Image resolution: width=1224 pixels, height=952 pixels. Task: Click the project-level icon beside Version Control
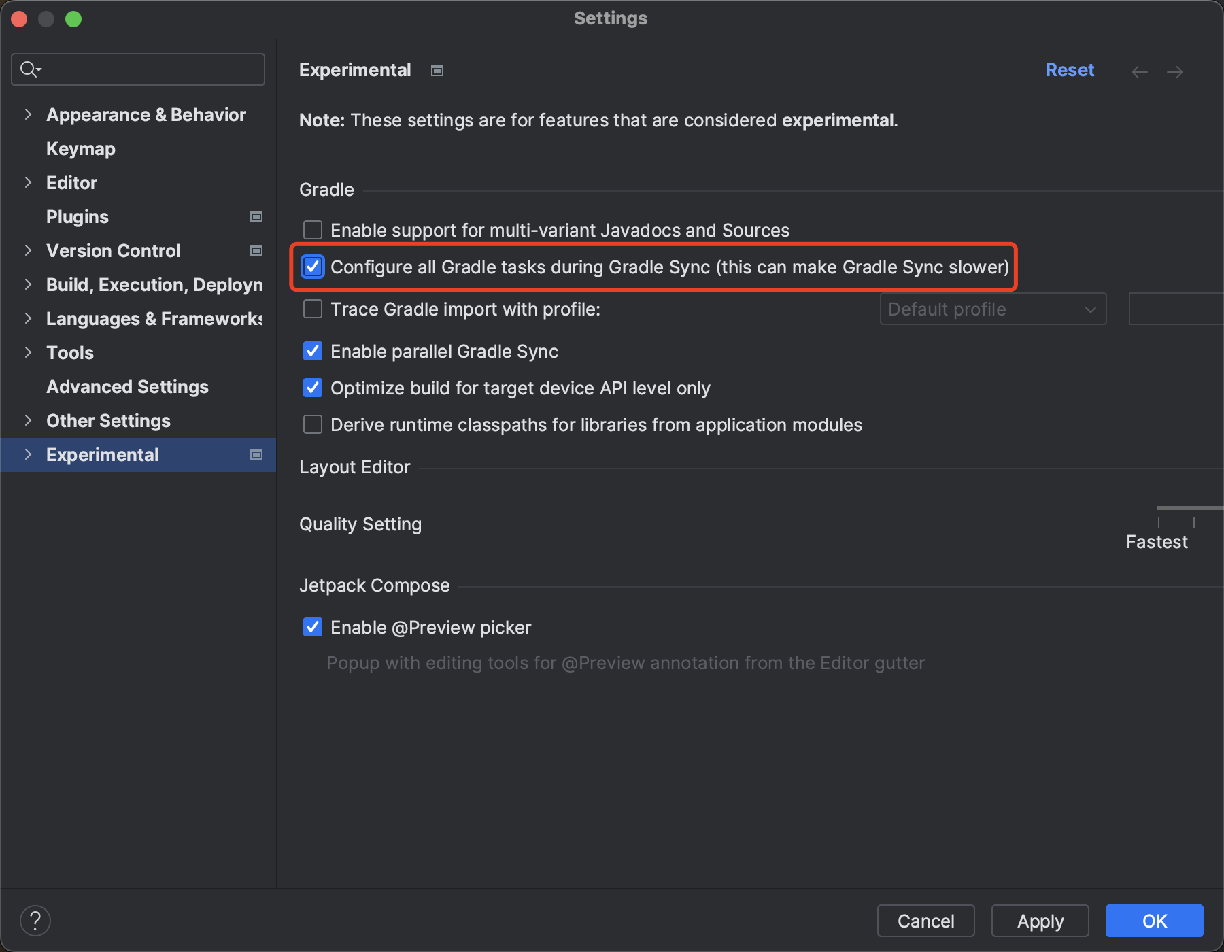256,251
